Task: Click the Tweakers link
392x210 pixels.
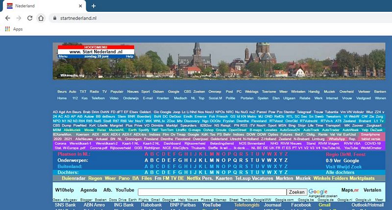Action: (333, 117)
